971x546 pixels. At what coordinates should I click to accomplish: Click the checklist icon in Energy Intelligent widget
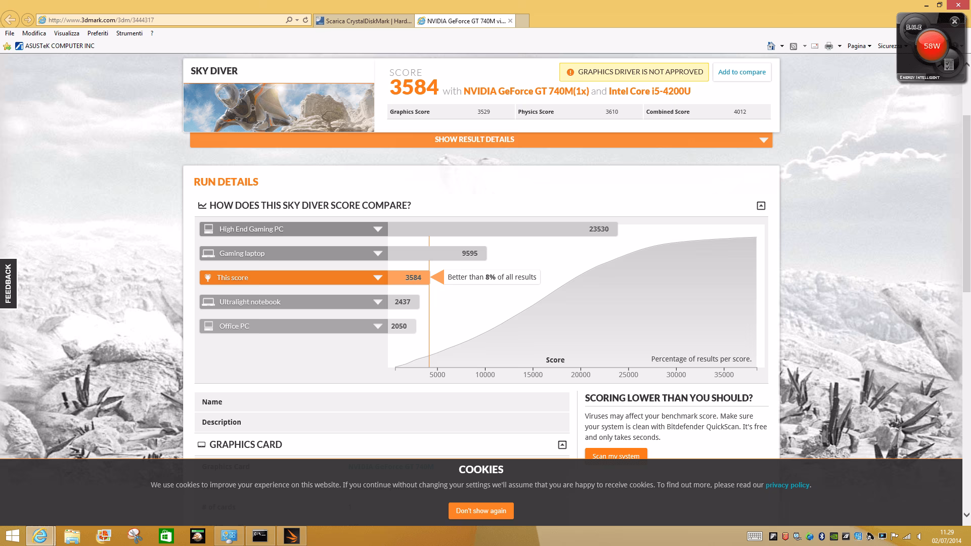(x=949, y=64)
